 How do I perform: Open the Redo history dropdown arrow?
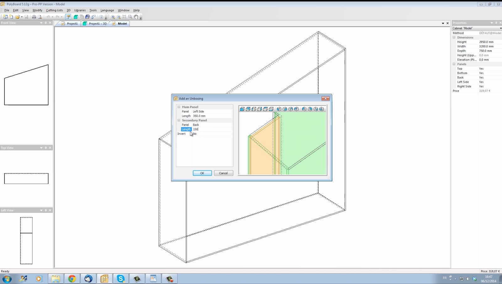pos(61,17)
